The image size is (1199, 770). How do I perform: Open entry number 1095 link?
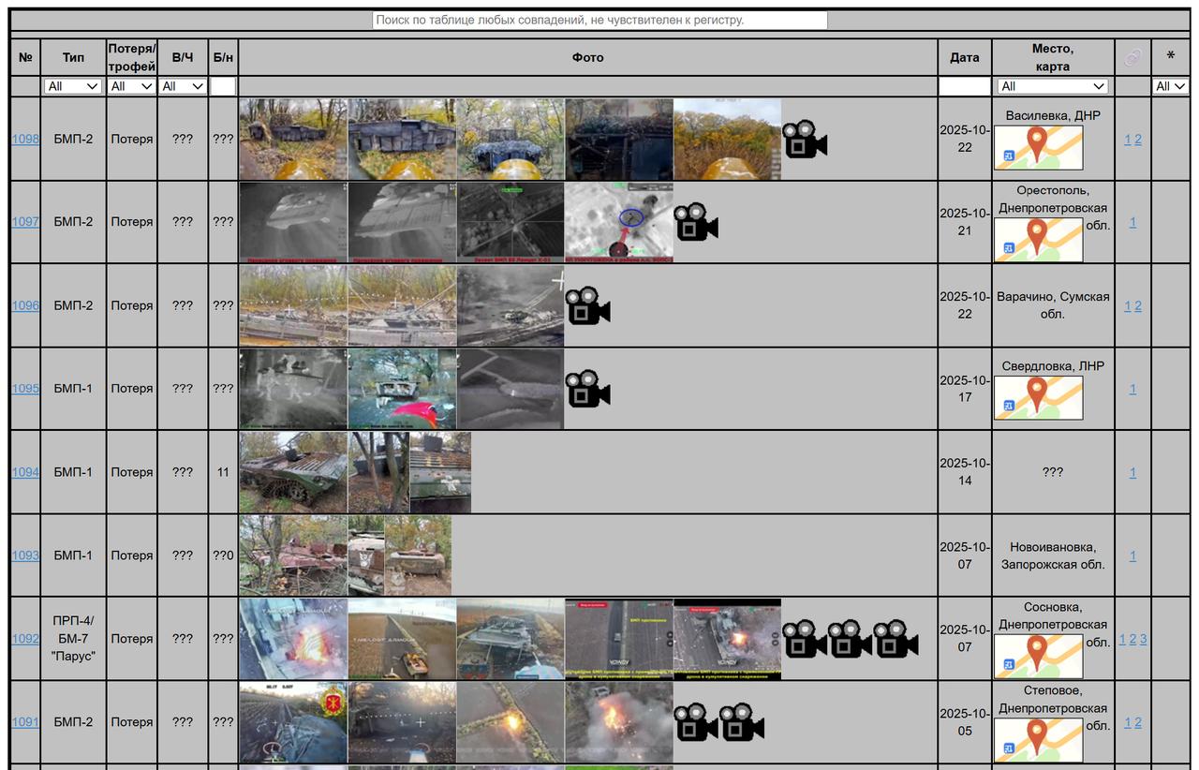point(25,389)
